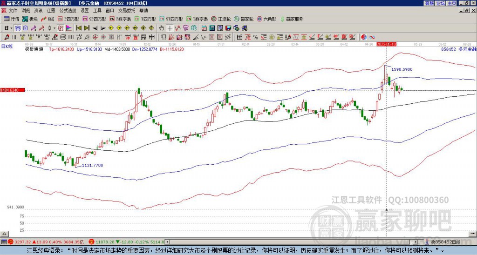The height and width of the screenshot is (255, 477).
Task: Click the 858452 多元金融 stock name
Action: pyautogui.click(x=459, y=49)
